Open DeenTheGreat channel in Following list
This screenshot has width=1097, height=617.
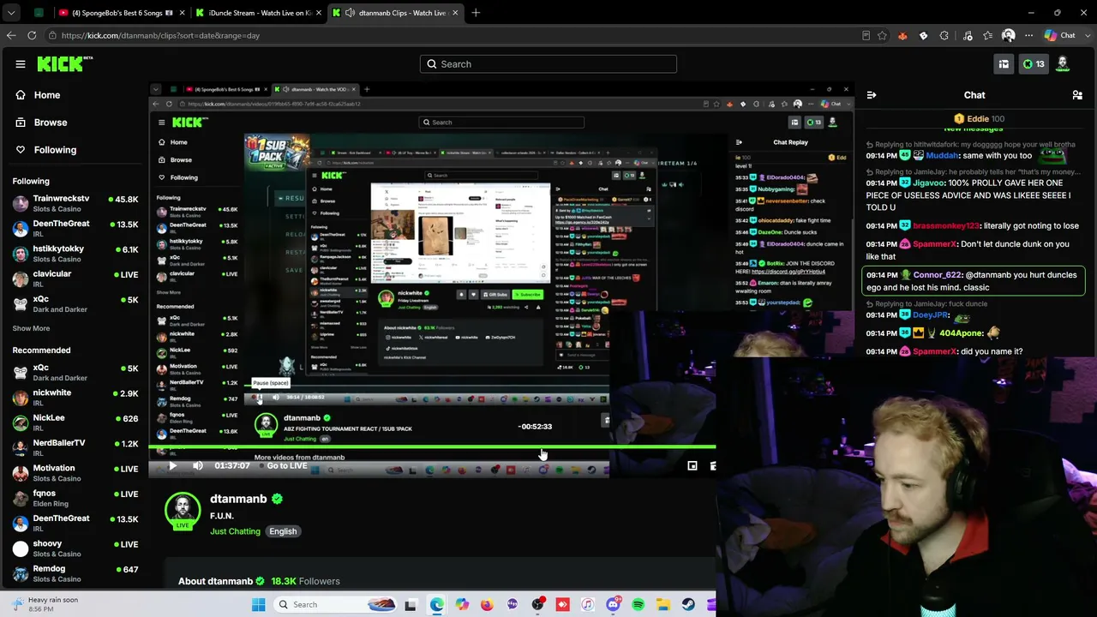point(75,228)
